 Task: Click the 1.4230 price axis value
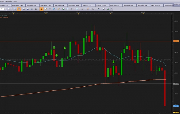pyautogui.click(x=176, y=52)
